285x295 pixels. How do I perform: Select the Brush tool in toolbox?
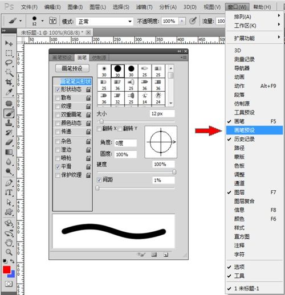[9, 113]
